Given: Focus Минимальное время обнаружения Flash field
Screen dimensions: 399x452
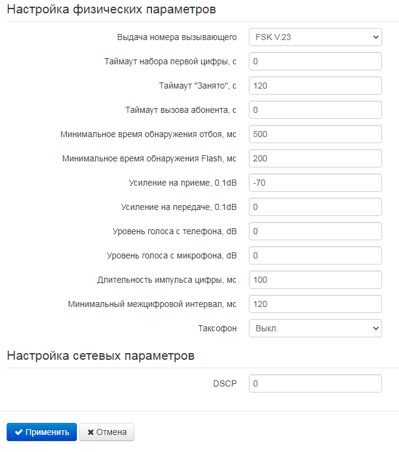Looking at the screenshot, I should click(x=315, y=158).
